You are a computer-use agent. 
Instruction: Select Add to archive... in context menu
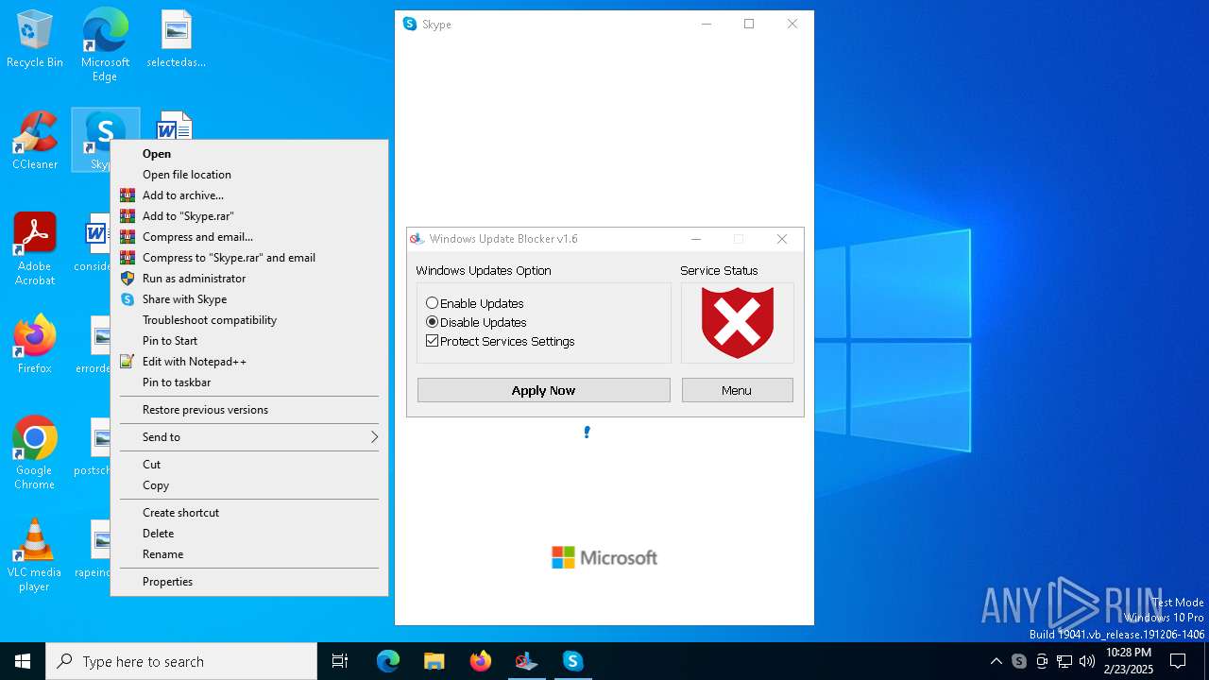[x=249, y=195]
